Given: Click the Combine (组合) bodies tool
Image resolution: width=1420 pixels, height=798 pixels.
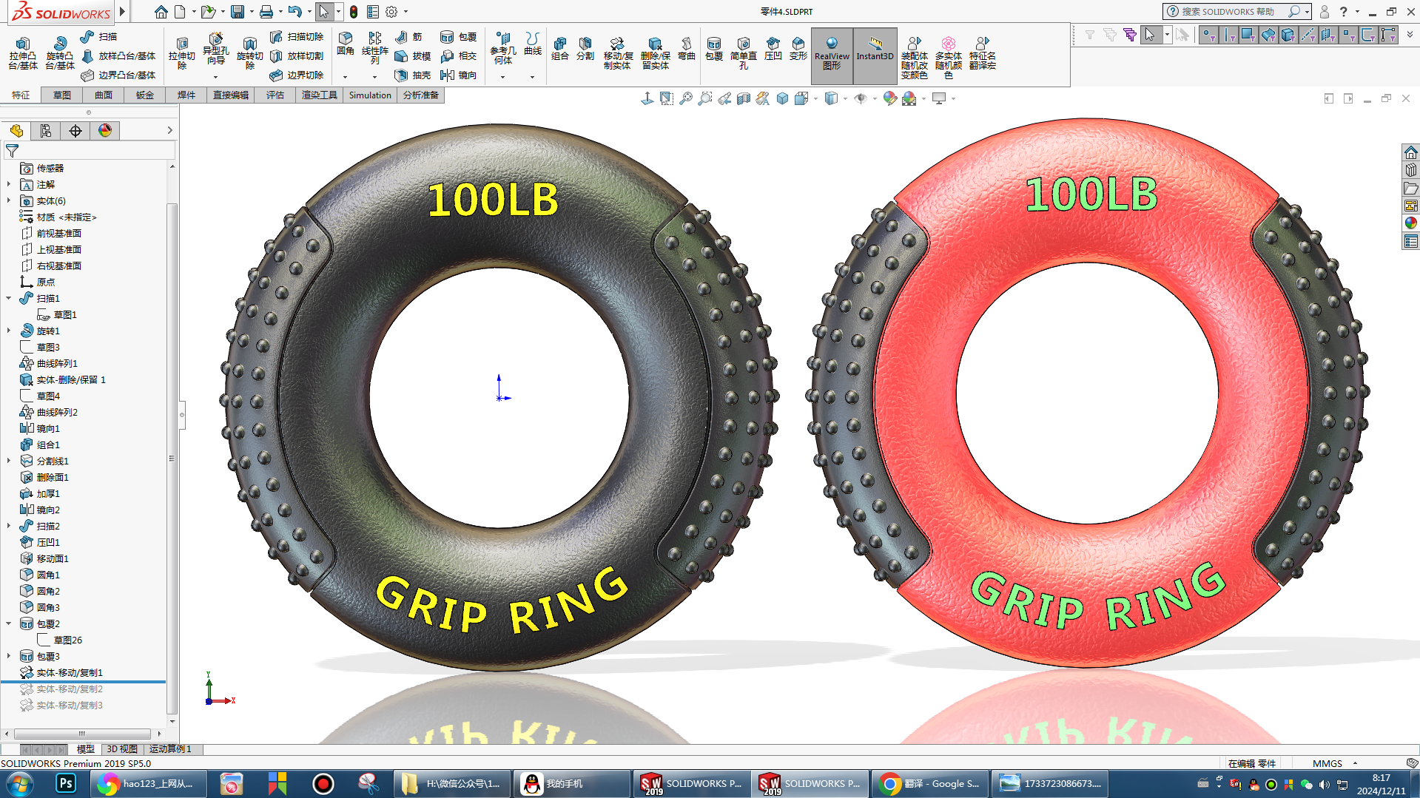Looking at the screenshot, I should (560, 49).
